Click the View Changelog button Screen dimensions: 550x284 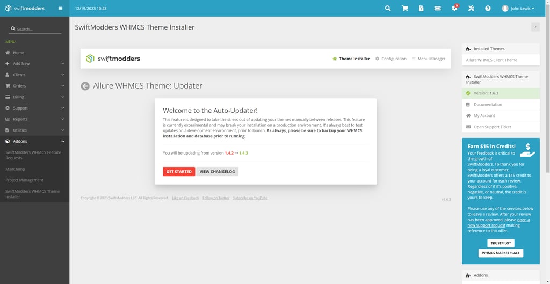217,172
